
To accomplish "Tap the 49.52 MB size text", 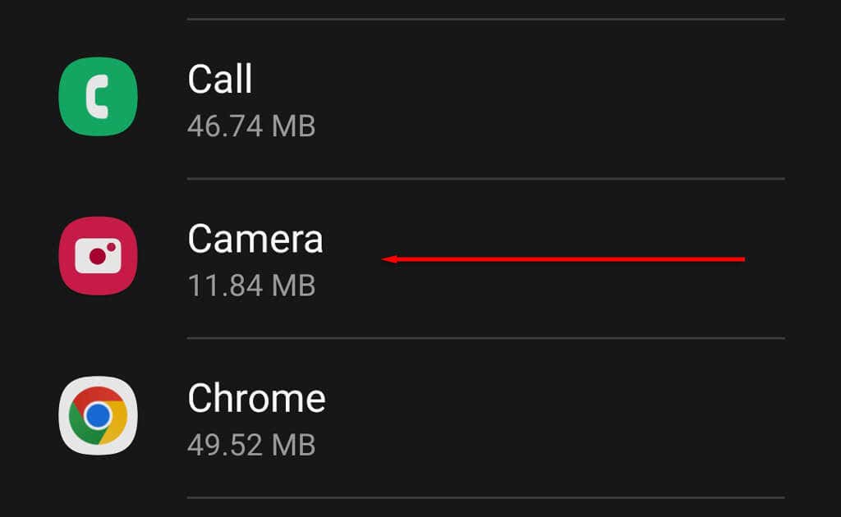I will [x=251, y=445].
